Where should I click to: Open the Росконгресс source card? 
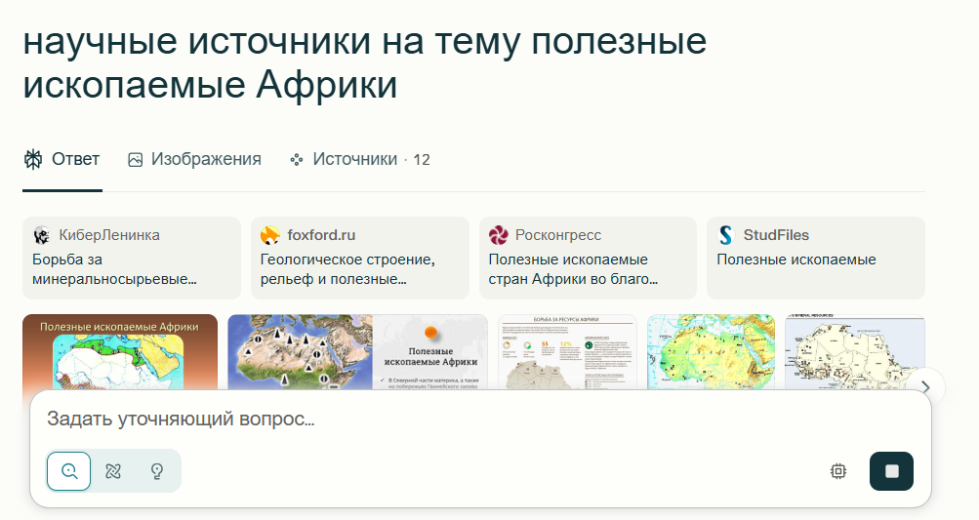(x=588, y=258)
